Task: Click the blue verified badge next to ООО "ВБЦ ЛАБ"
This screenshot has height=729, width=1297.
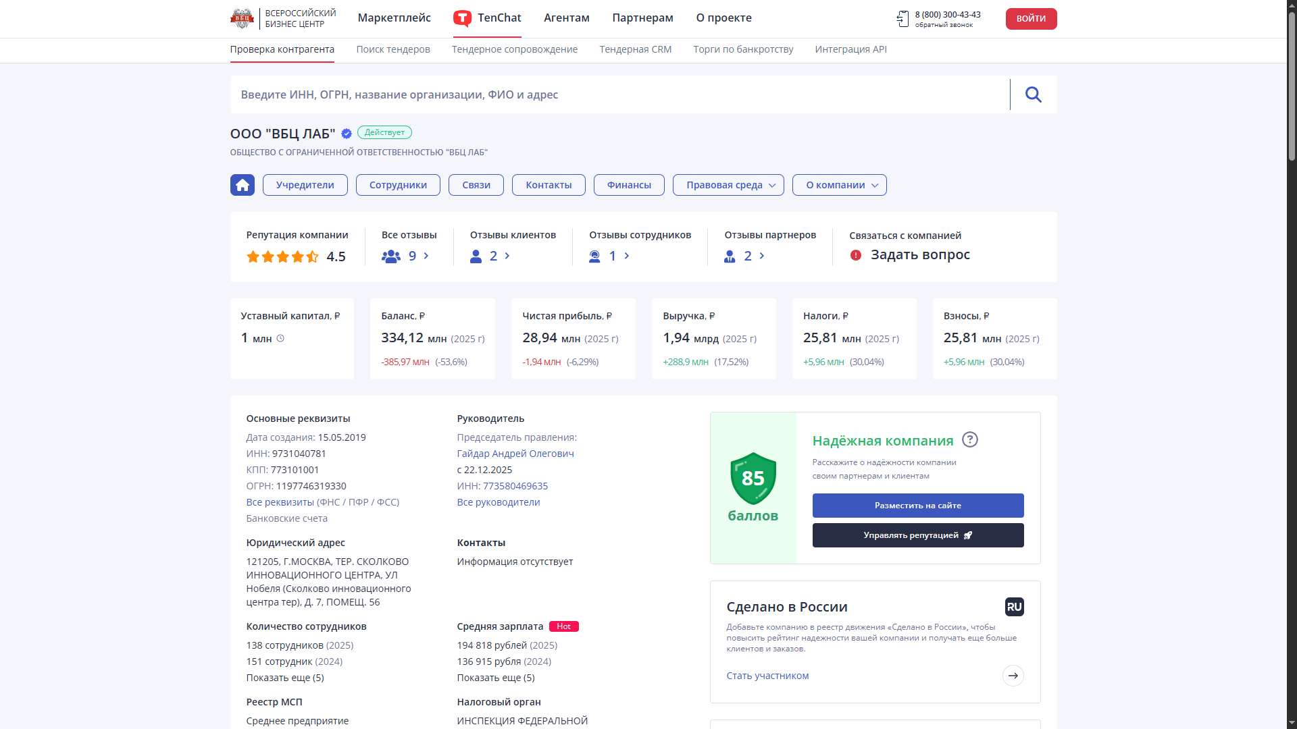Action: point(347,134)
